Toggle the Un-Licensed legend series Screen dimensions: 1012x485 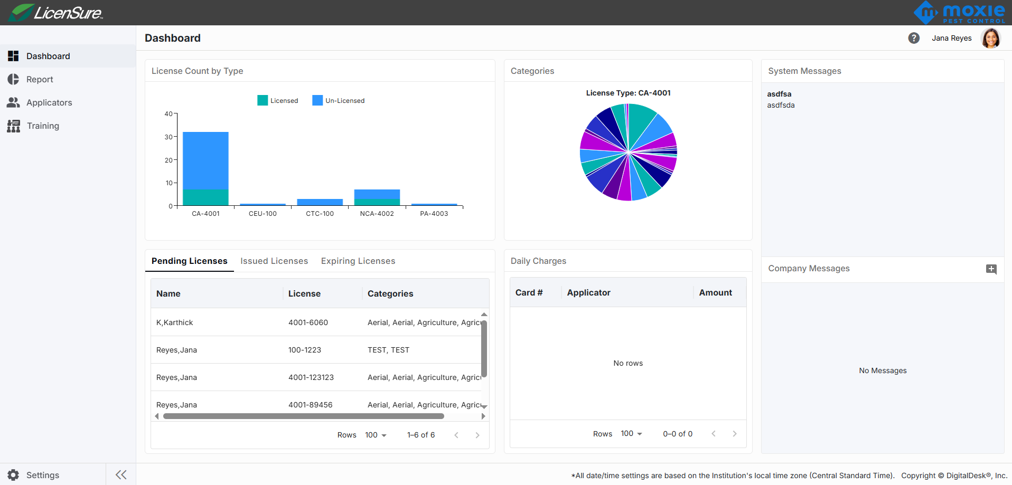(339, 101)
